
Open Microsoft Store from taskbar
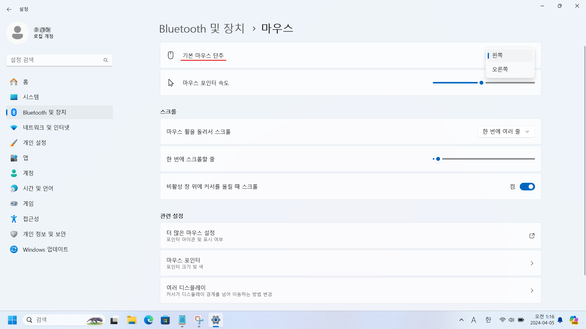pyautogui.click(x=165, y=320)
